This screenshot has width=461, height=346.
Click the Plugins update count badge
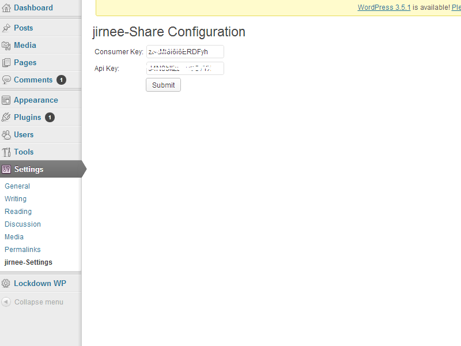(50, 118)
